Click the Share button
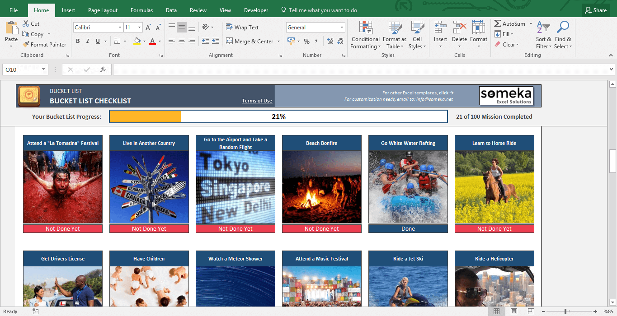 [x=595, y=10]
